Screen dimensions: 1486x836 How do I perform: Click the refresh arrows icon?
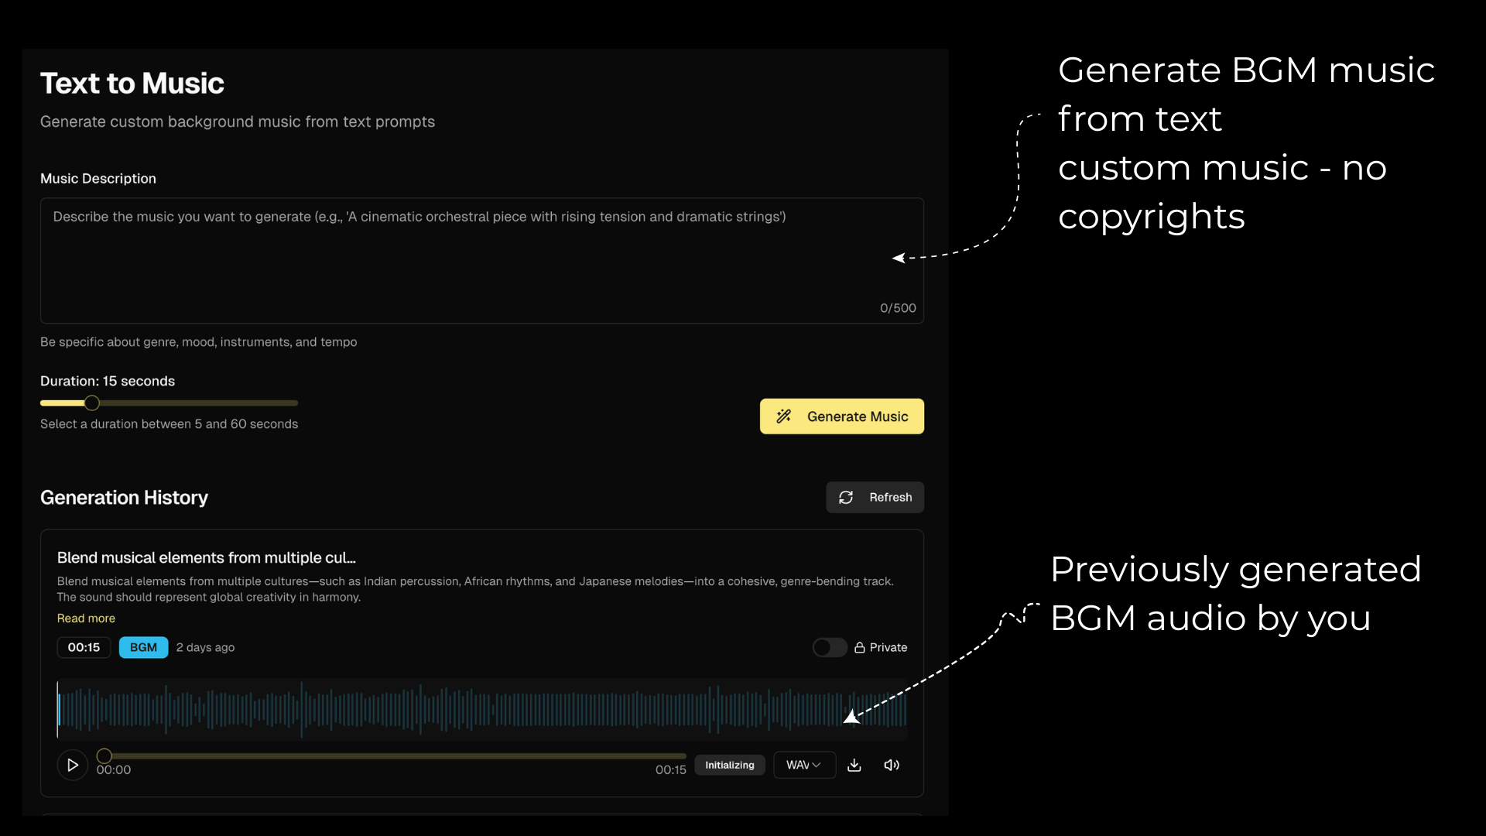coord(846,498)
